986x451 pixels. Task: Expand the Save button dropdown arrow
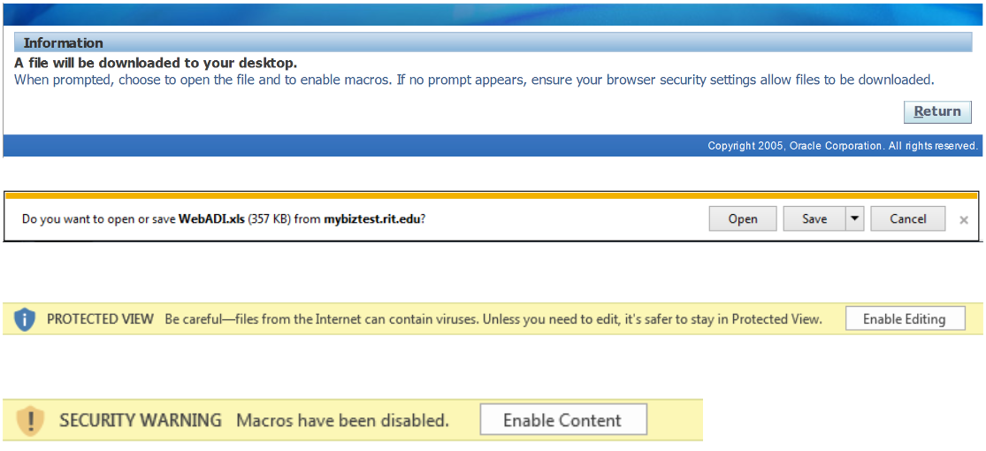point(854,218)
